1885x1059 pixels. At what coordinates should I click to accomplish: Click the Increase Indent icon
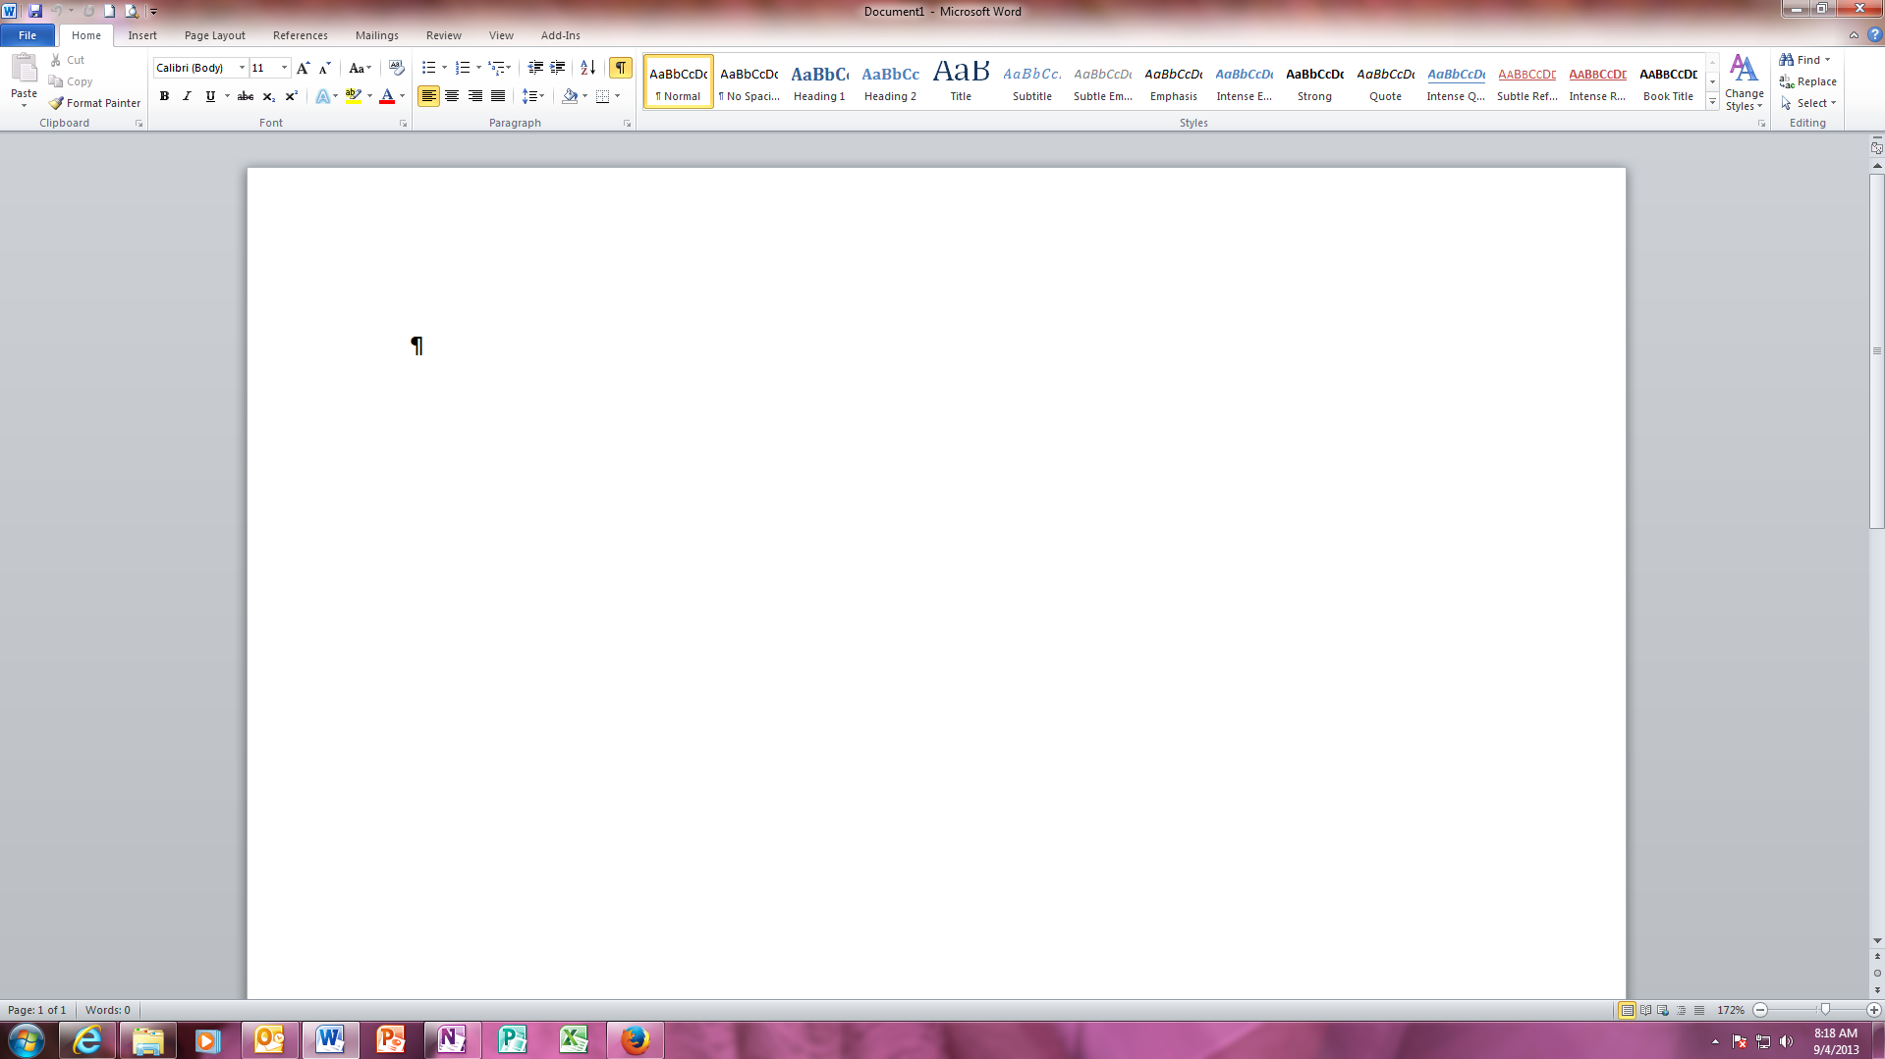tap(558, 68)
